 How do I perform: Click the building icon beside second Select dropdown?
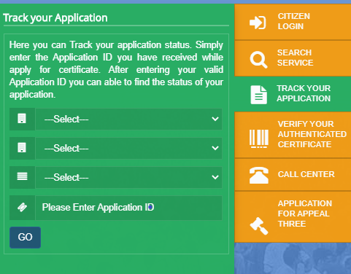(22, 148)
